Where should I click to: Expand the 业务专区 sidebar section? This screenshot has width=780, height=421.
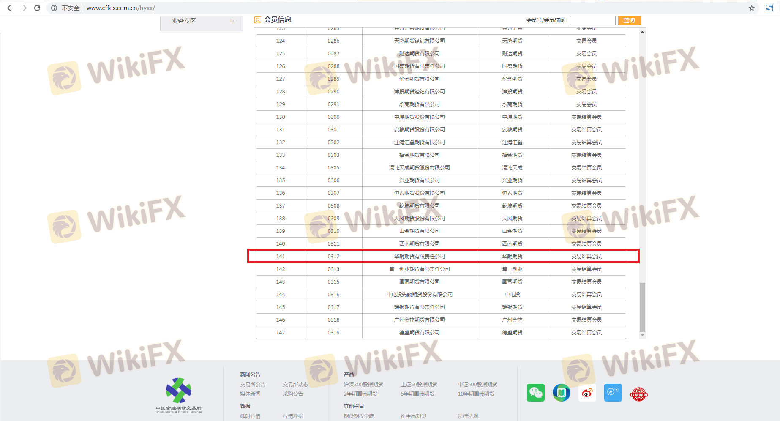(x=232, y=21)
